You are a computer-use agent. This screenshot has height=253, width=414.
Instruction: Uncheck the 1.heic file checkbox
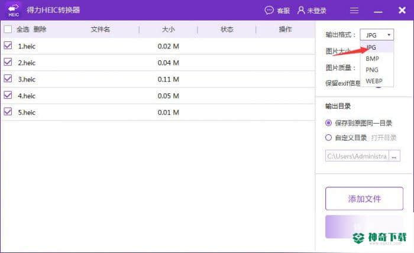click(8, 46)
